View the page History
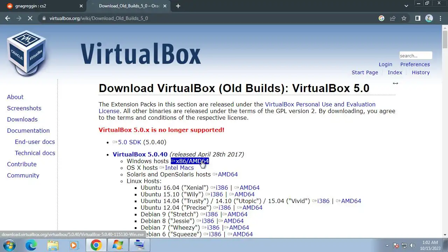 coord(421,72)
